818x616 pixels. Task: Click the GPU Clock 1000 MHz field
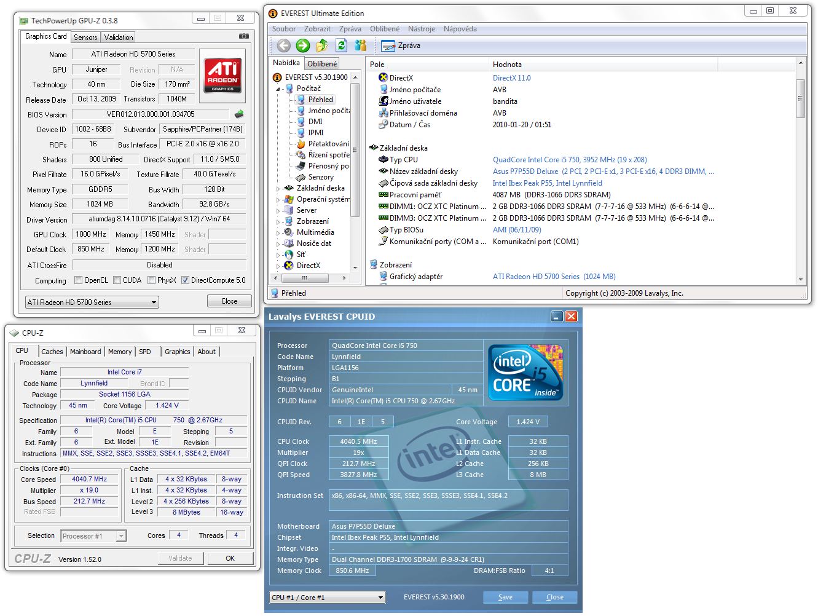click(x=91, y=234)
